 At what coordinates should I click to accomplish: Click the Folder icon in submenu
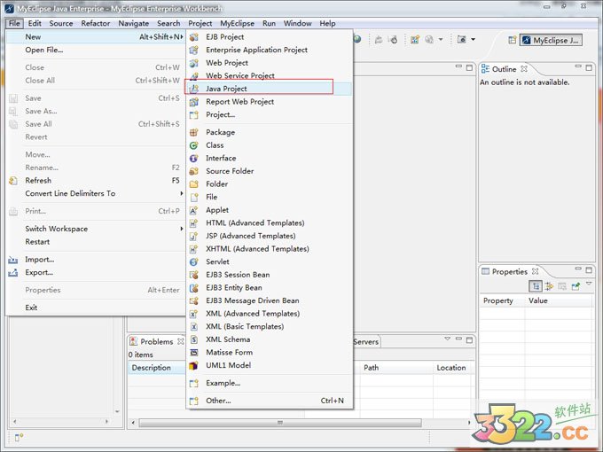pyautogui.click(x=194, y=184)
